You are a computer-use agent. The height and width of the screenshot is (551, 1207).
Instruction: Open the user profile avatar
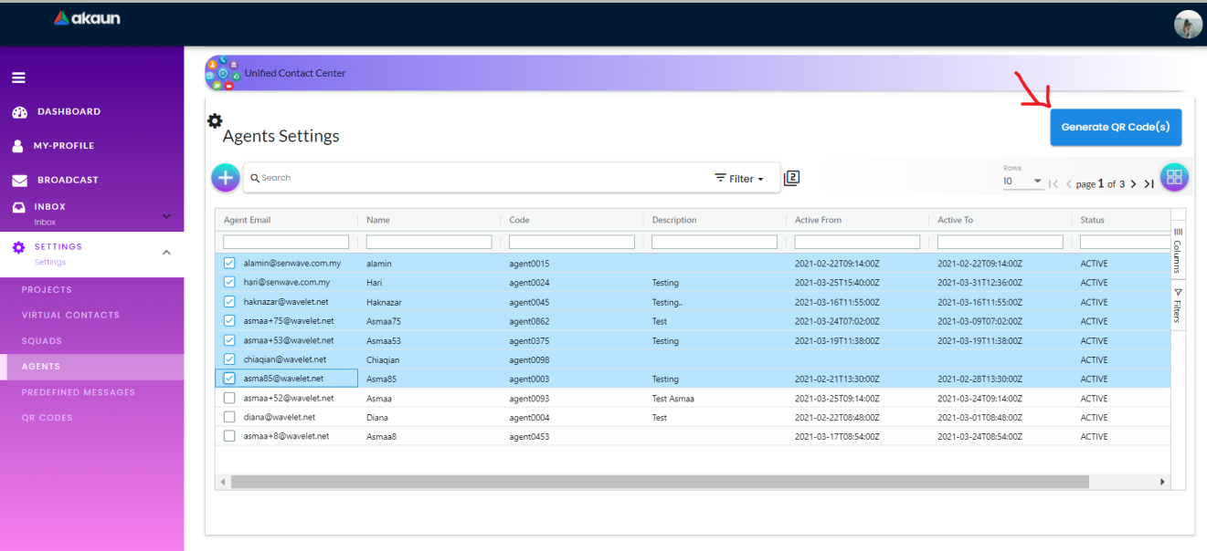click(1187, 25)
